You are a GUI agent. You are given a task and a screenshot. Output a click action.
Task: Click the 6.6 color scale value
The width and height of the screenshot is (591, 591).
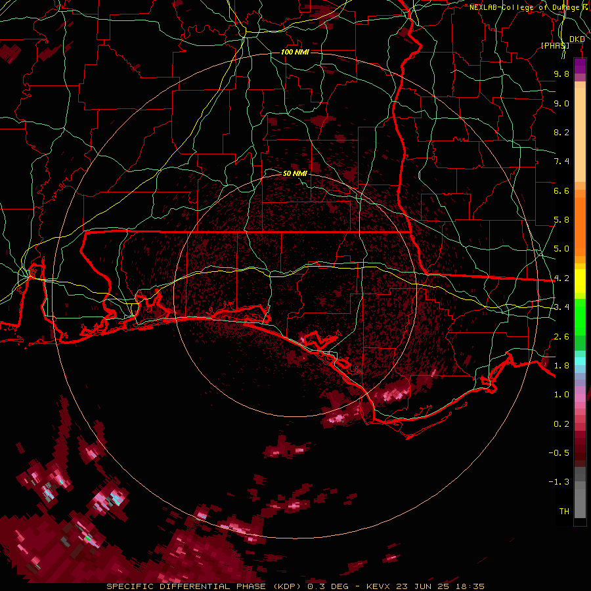click(x=561, y=190)
